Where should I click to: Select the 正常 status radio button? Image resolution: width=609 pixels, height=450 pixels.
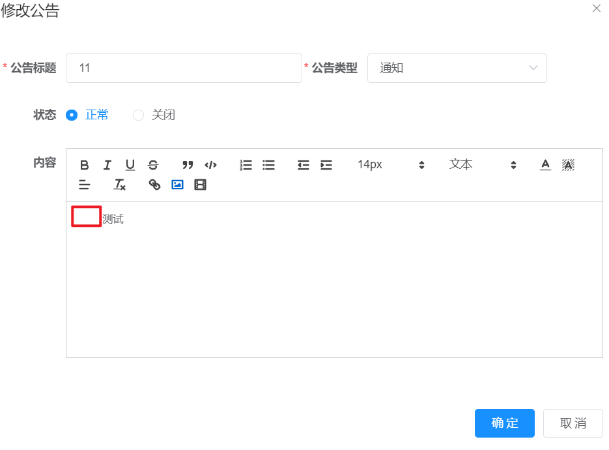pos(72,115)
